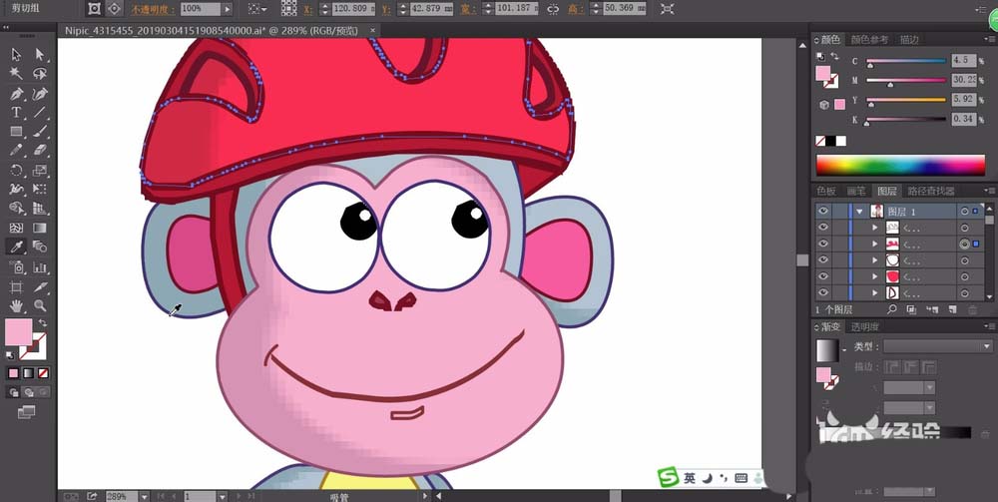Toggle visibility of sketch-thumbnail sublayer

tap(823, 228)
